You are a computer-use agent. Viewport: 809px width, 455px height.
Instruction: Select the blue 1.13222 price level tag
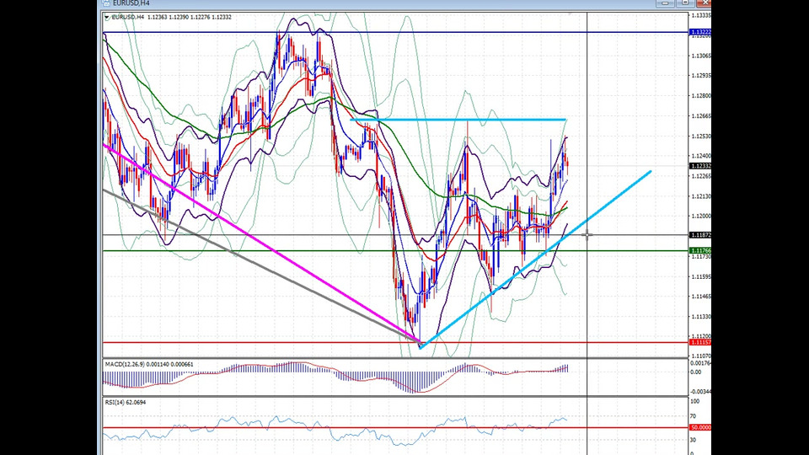tap(700, 32)
